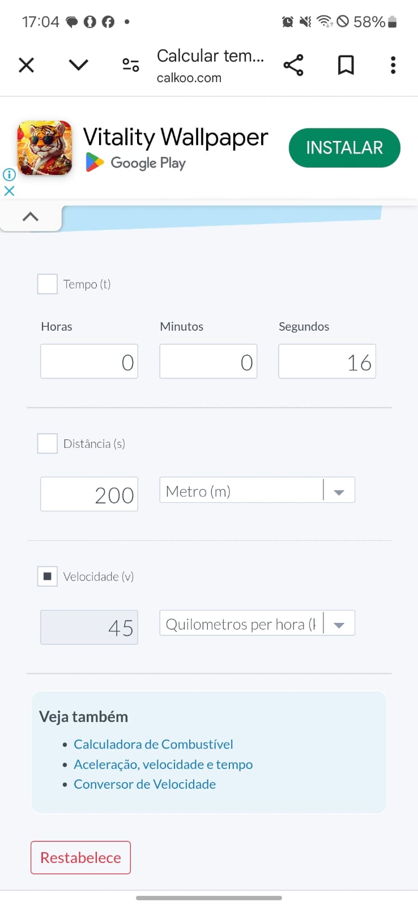418x906 pixels.
Task: Open the site settings tune icon
Action: tap(131, 65)
